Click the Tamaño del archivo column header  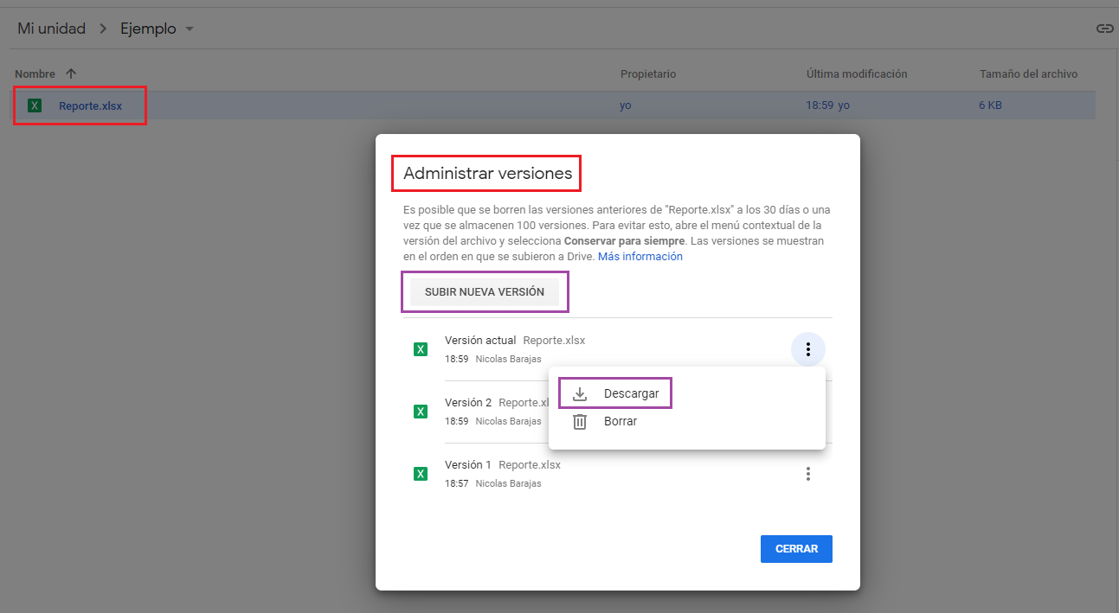1028,74
